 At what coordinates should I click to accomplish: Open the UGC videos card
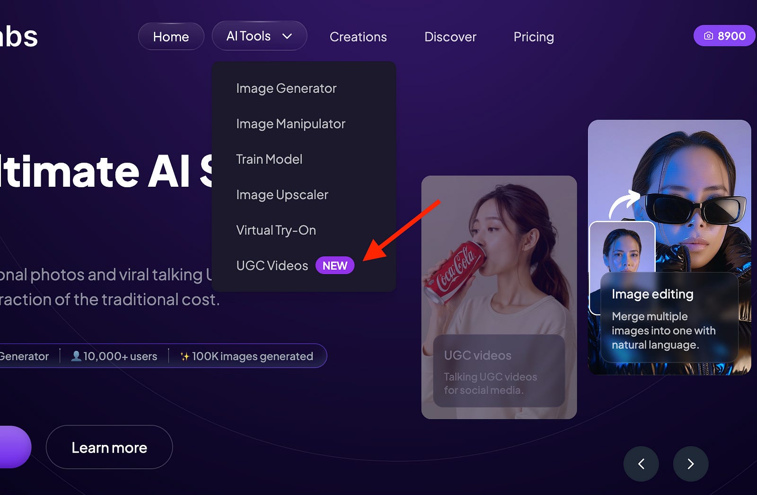[x=499, y=297]
